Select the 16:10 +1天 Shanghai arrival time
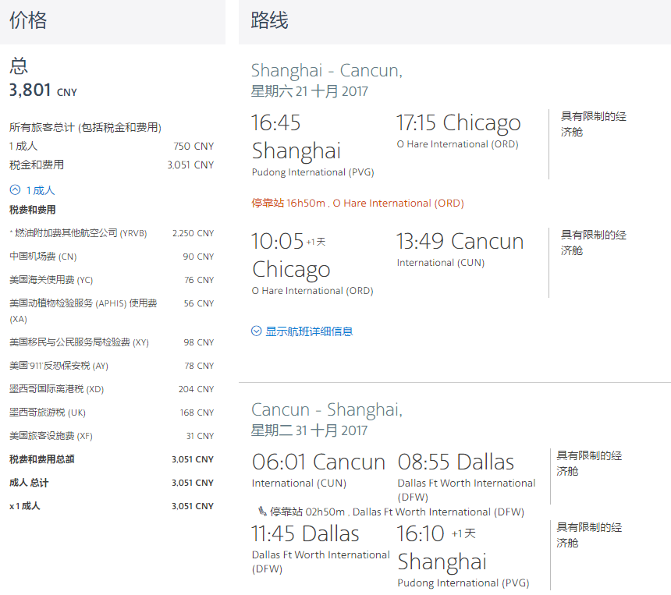 coord(421,534)
